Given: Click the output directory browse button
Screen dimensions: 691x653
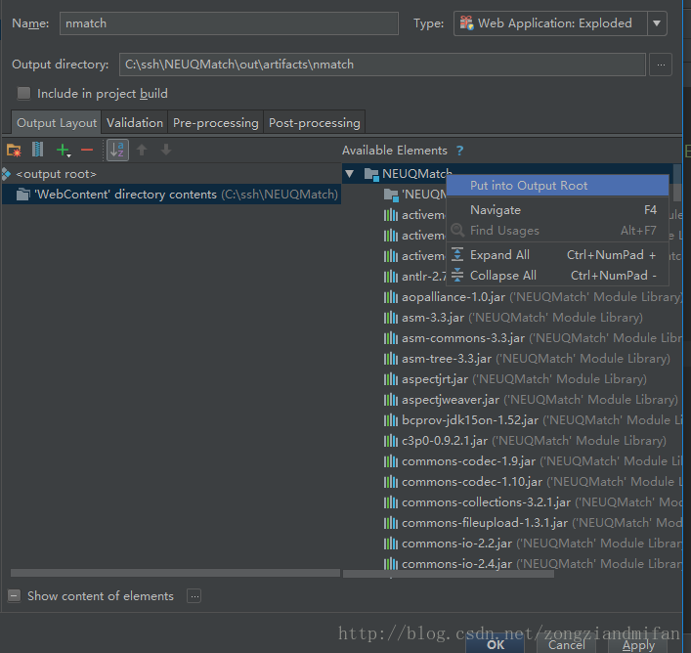Looking at the screenshot, I should pyautogui.click(x=661, y=65).
